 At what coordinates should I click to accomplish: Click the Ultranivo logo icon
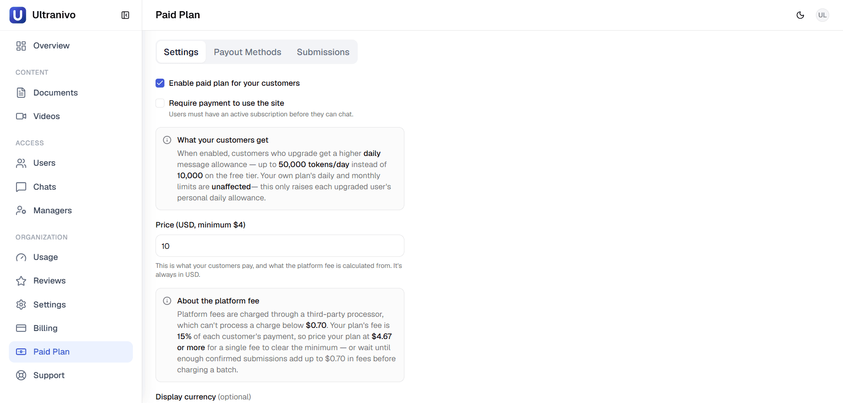pos(18,15)
